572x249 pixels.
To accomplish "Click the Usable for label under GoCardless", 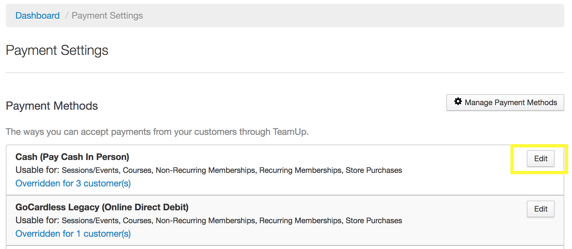I will [x=37, y=220].
